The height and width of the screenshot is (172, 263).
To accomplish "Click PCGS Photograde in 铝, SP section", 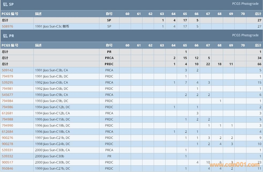I will [245, 4].
